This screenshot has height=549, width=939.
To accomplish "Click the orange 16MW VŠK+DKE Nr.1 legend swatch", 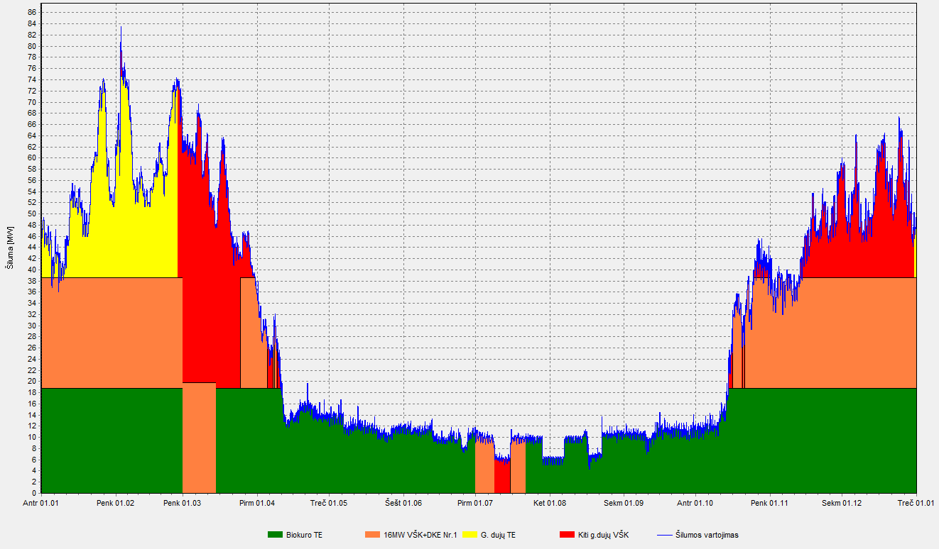I will tap(371, 535).
